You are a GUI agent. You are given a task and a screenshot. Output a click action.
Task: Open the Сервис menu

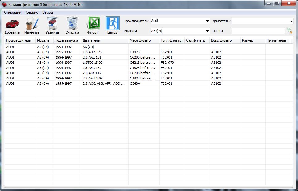click(x=32, y=12)
